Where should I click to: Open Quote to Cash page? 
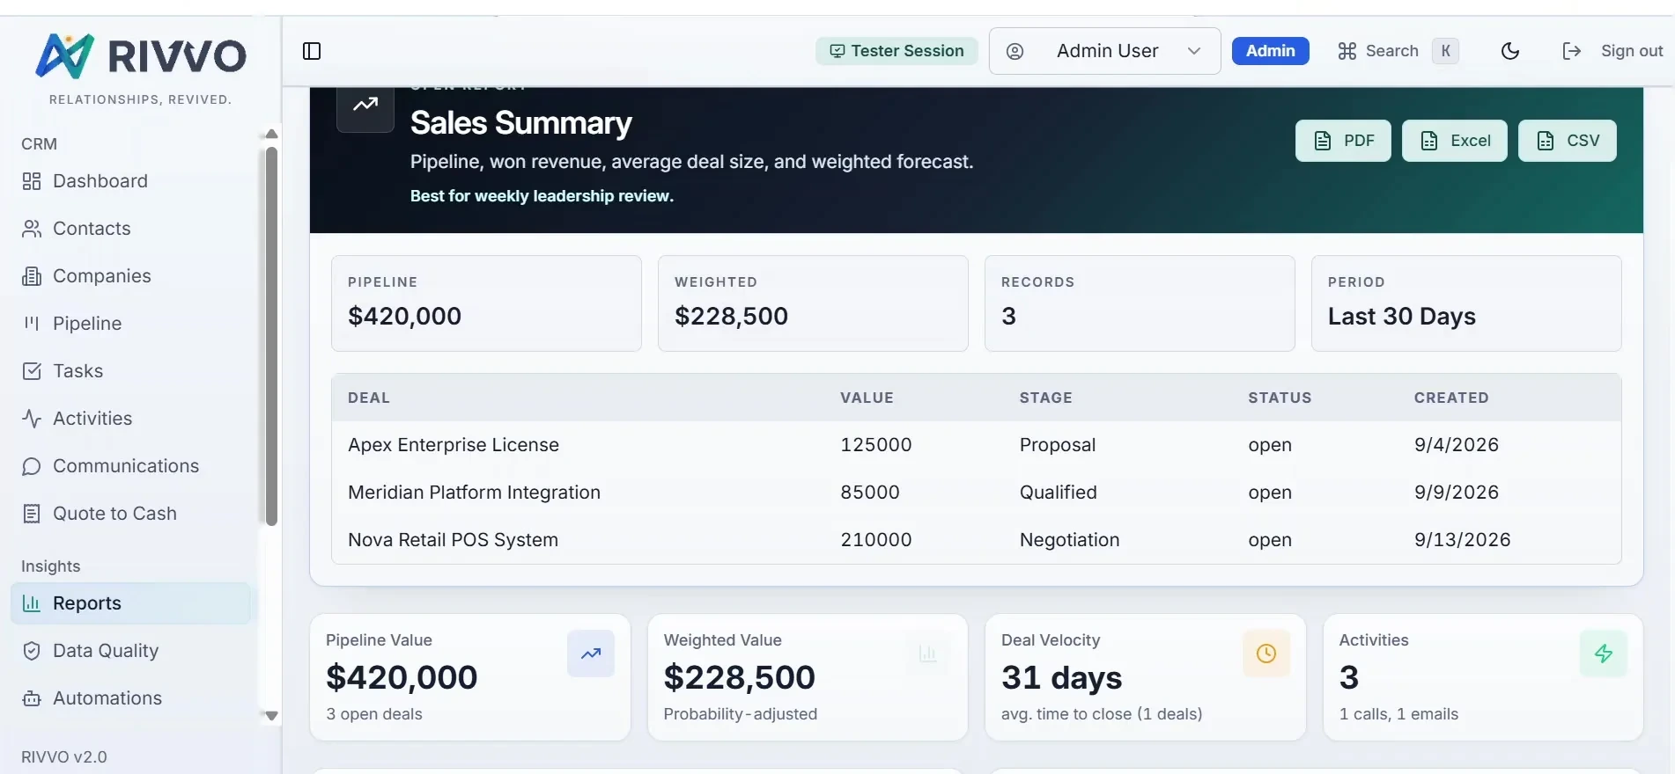pos(132,514)
